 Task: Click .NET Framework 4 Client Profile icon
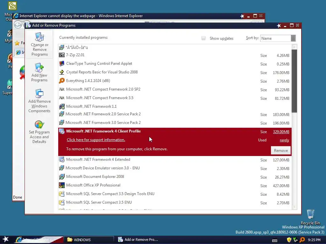pos(62,131)
